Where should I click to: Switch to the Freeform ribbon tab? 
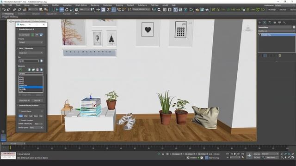pyautogui.click(x=22, y=14)
